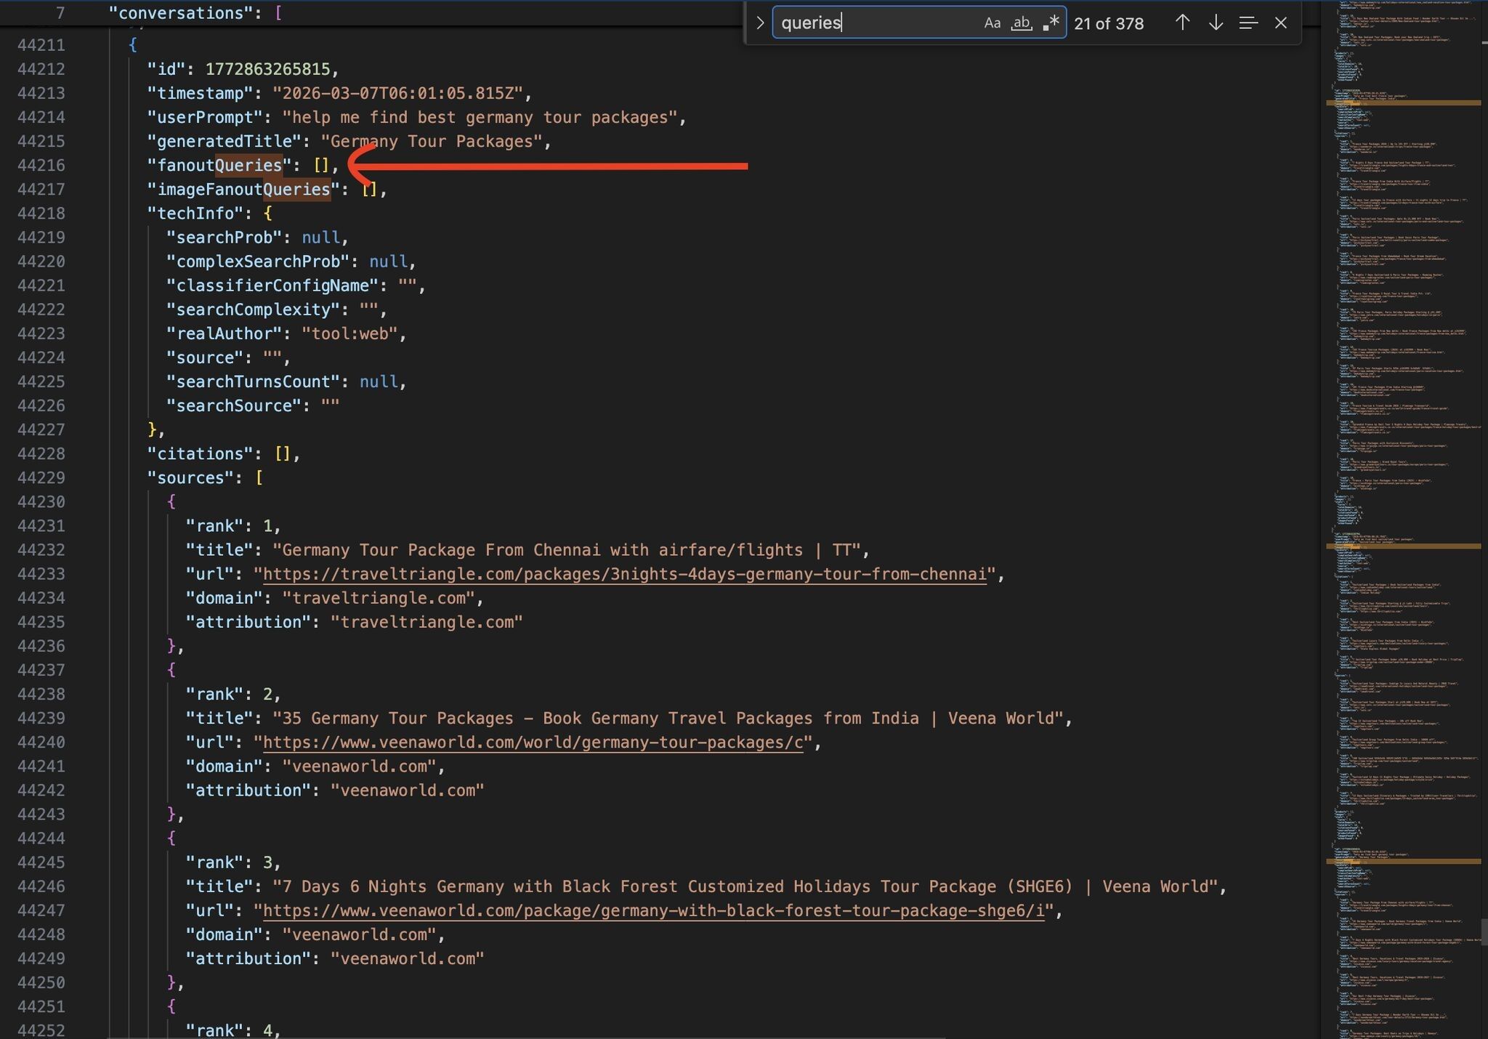The height and width of the screenshot is (1039, 1488).
Task: Expand the replace toggle chevron
Action: coord(760,23)
